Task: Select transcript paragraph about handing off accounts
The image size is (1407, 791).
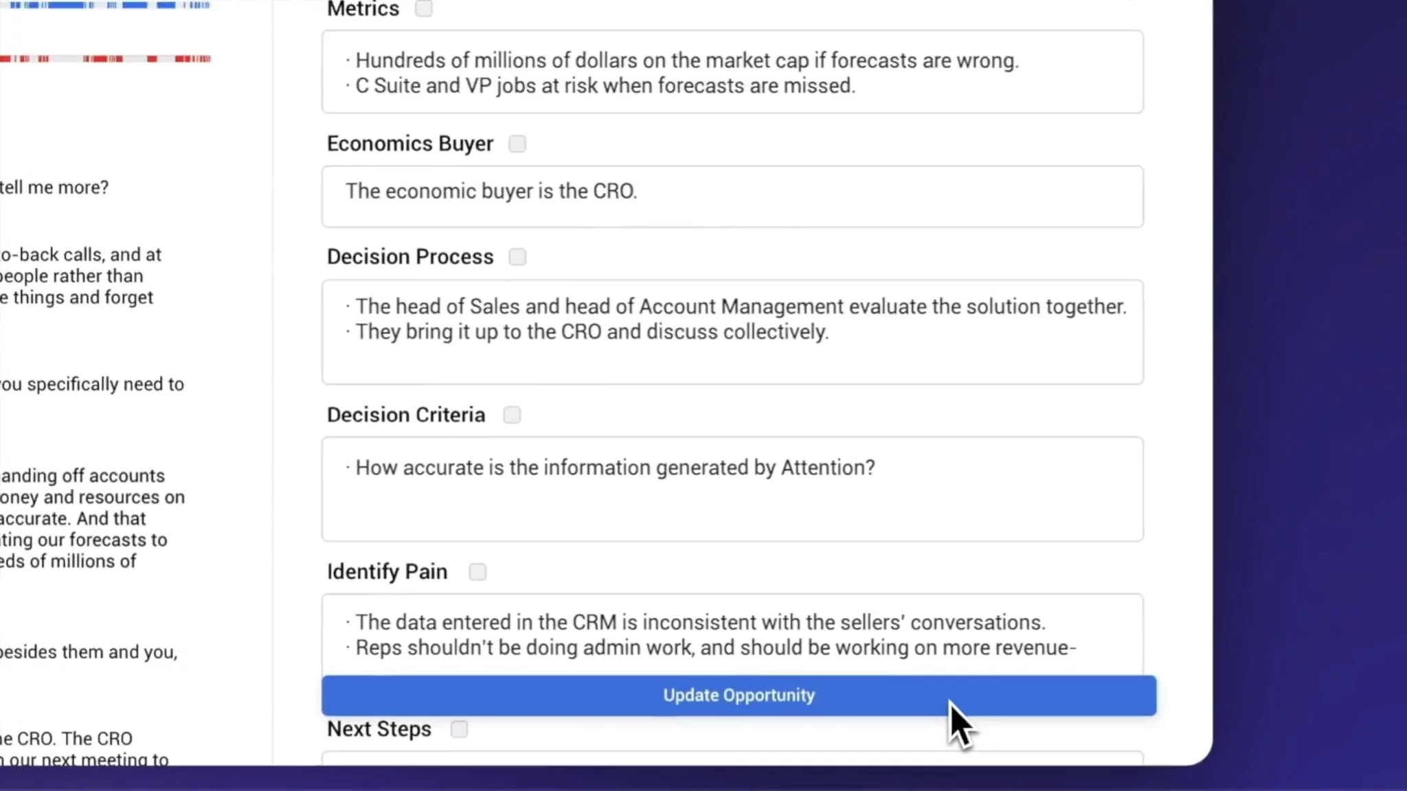Action: (x=92, y=518)
